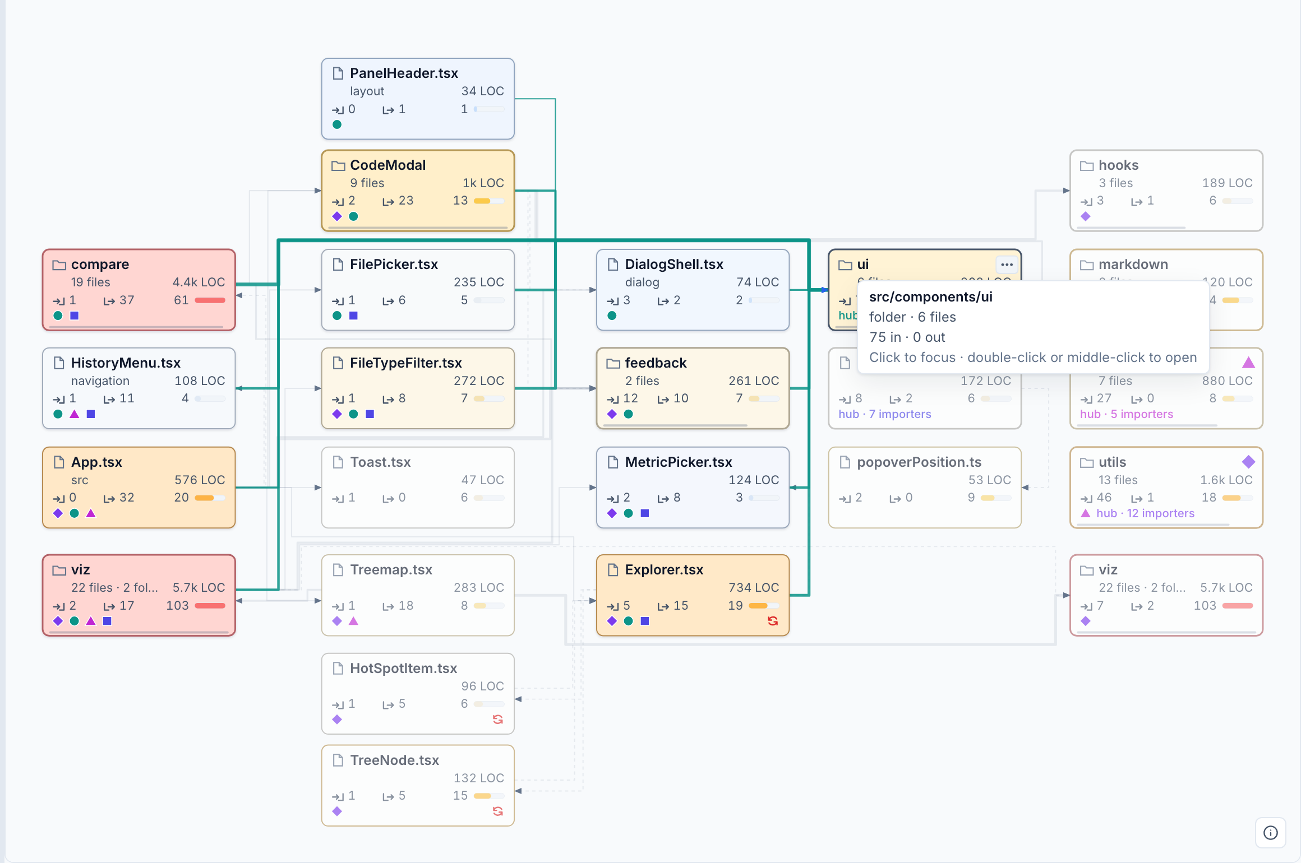Click the blue square marker on FilePicker.tsx
The image size is (1301, 863).
point(354,315)
